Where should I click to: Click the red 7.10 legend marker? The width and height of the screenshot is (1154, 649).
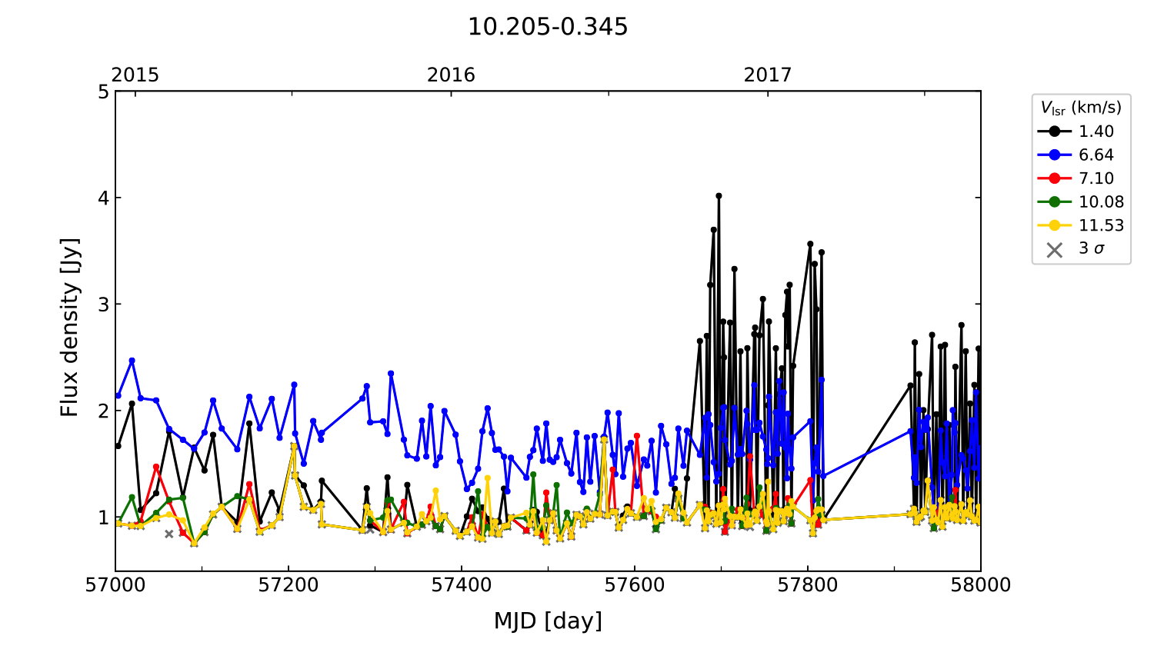pyautogui.click(x=1055, y=178)
